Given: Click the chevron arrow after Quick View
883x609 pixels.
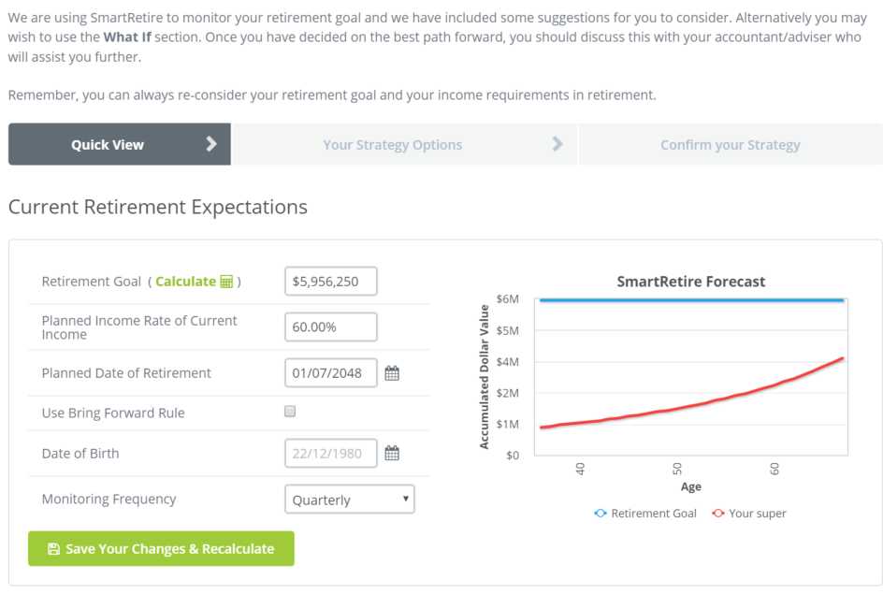Looking at the screenshot, I should [x=211, y=144].
